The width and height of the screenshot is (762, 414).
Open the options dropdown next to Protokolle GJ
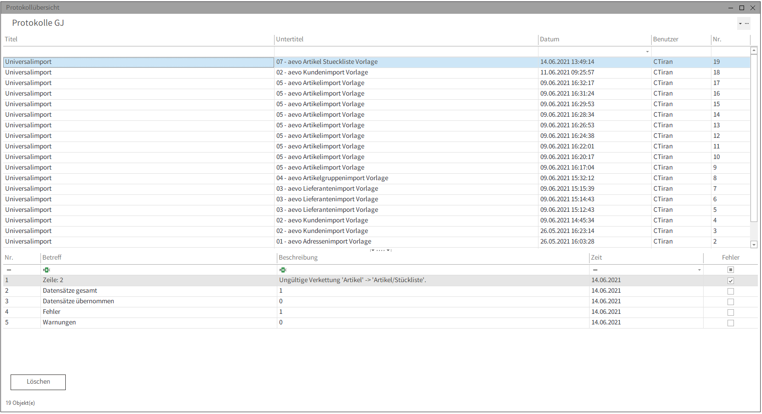click(x=743, y=23)
